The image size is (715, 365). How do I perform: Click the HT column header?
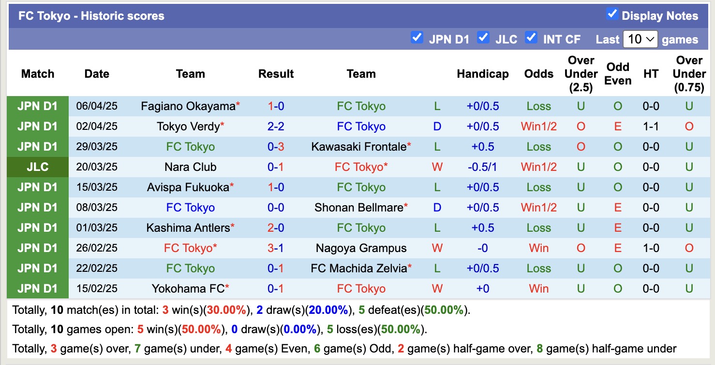651,74
